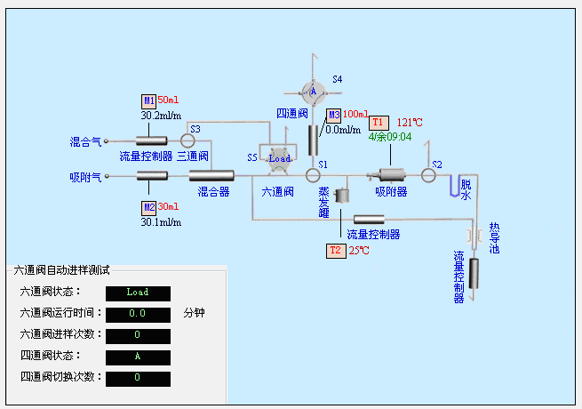
Task: Click the bypass line flow controller cylinder
Action: tap(369, 220)
